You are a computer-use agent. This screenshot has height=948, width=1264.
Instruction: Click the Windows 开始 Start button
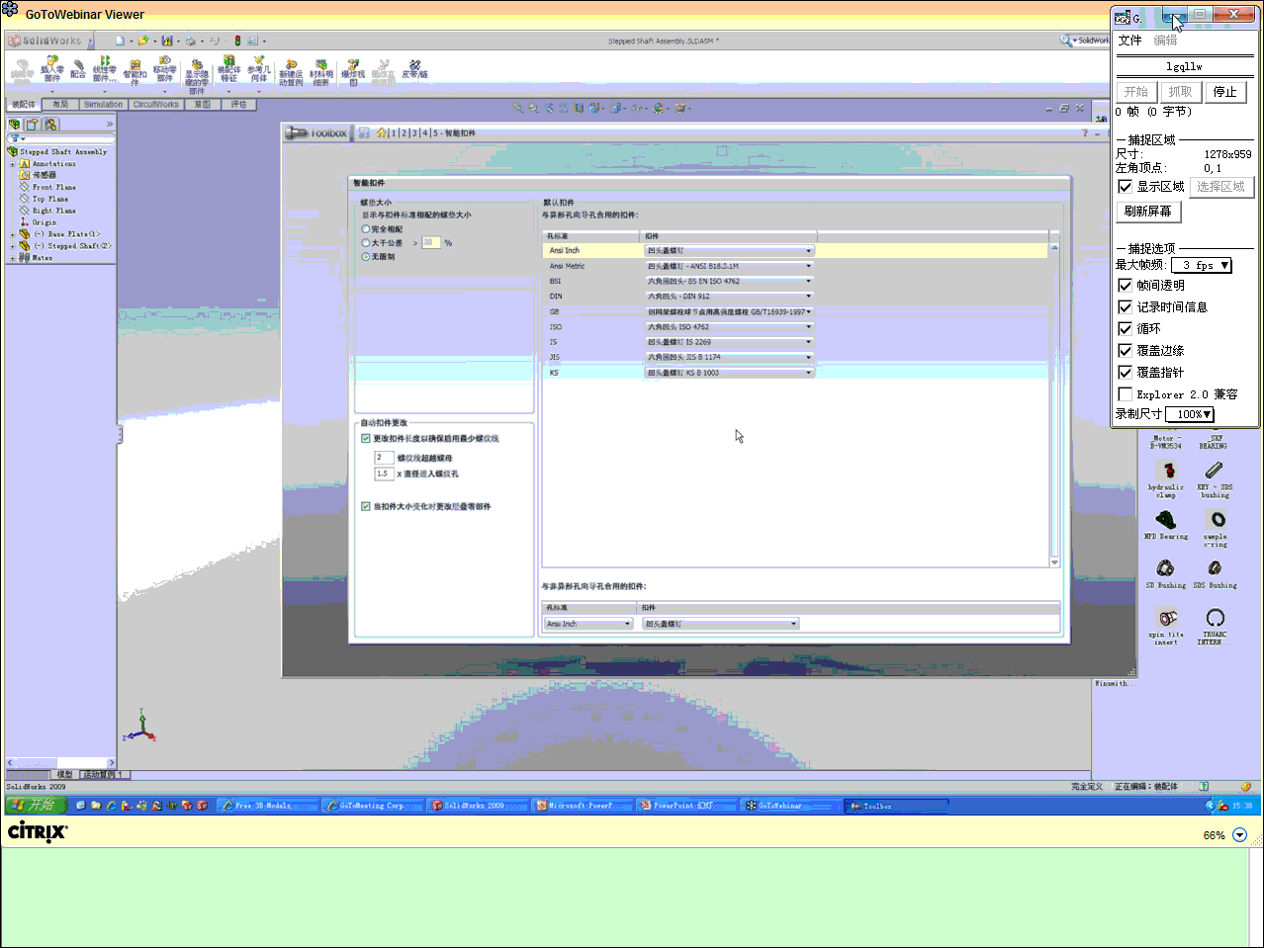tap(36, 806)
